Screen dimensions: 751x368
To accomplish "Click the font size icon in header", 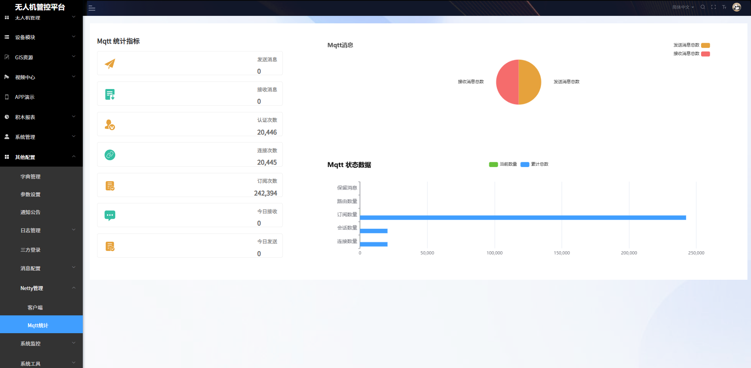I will 724,7.
